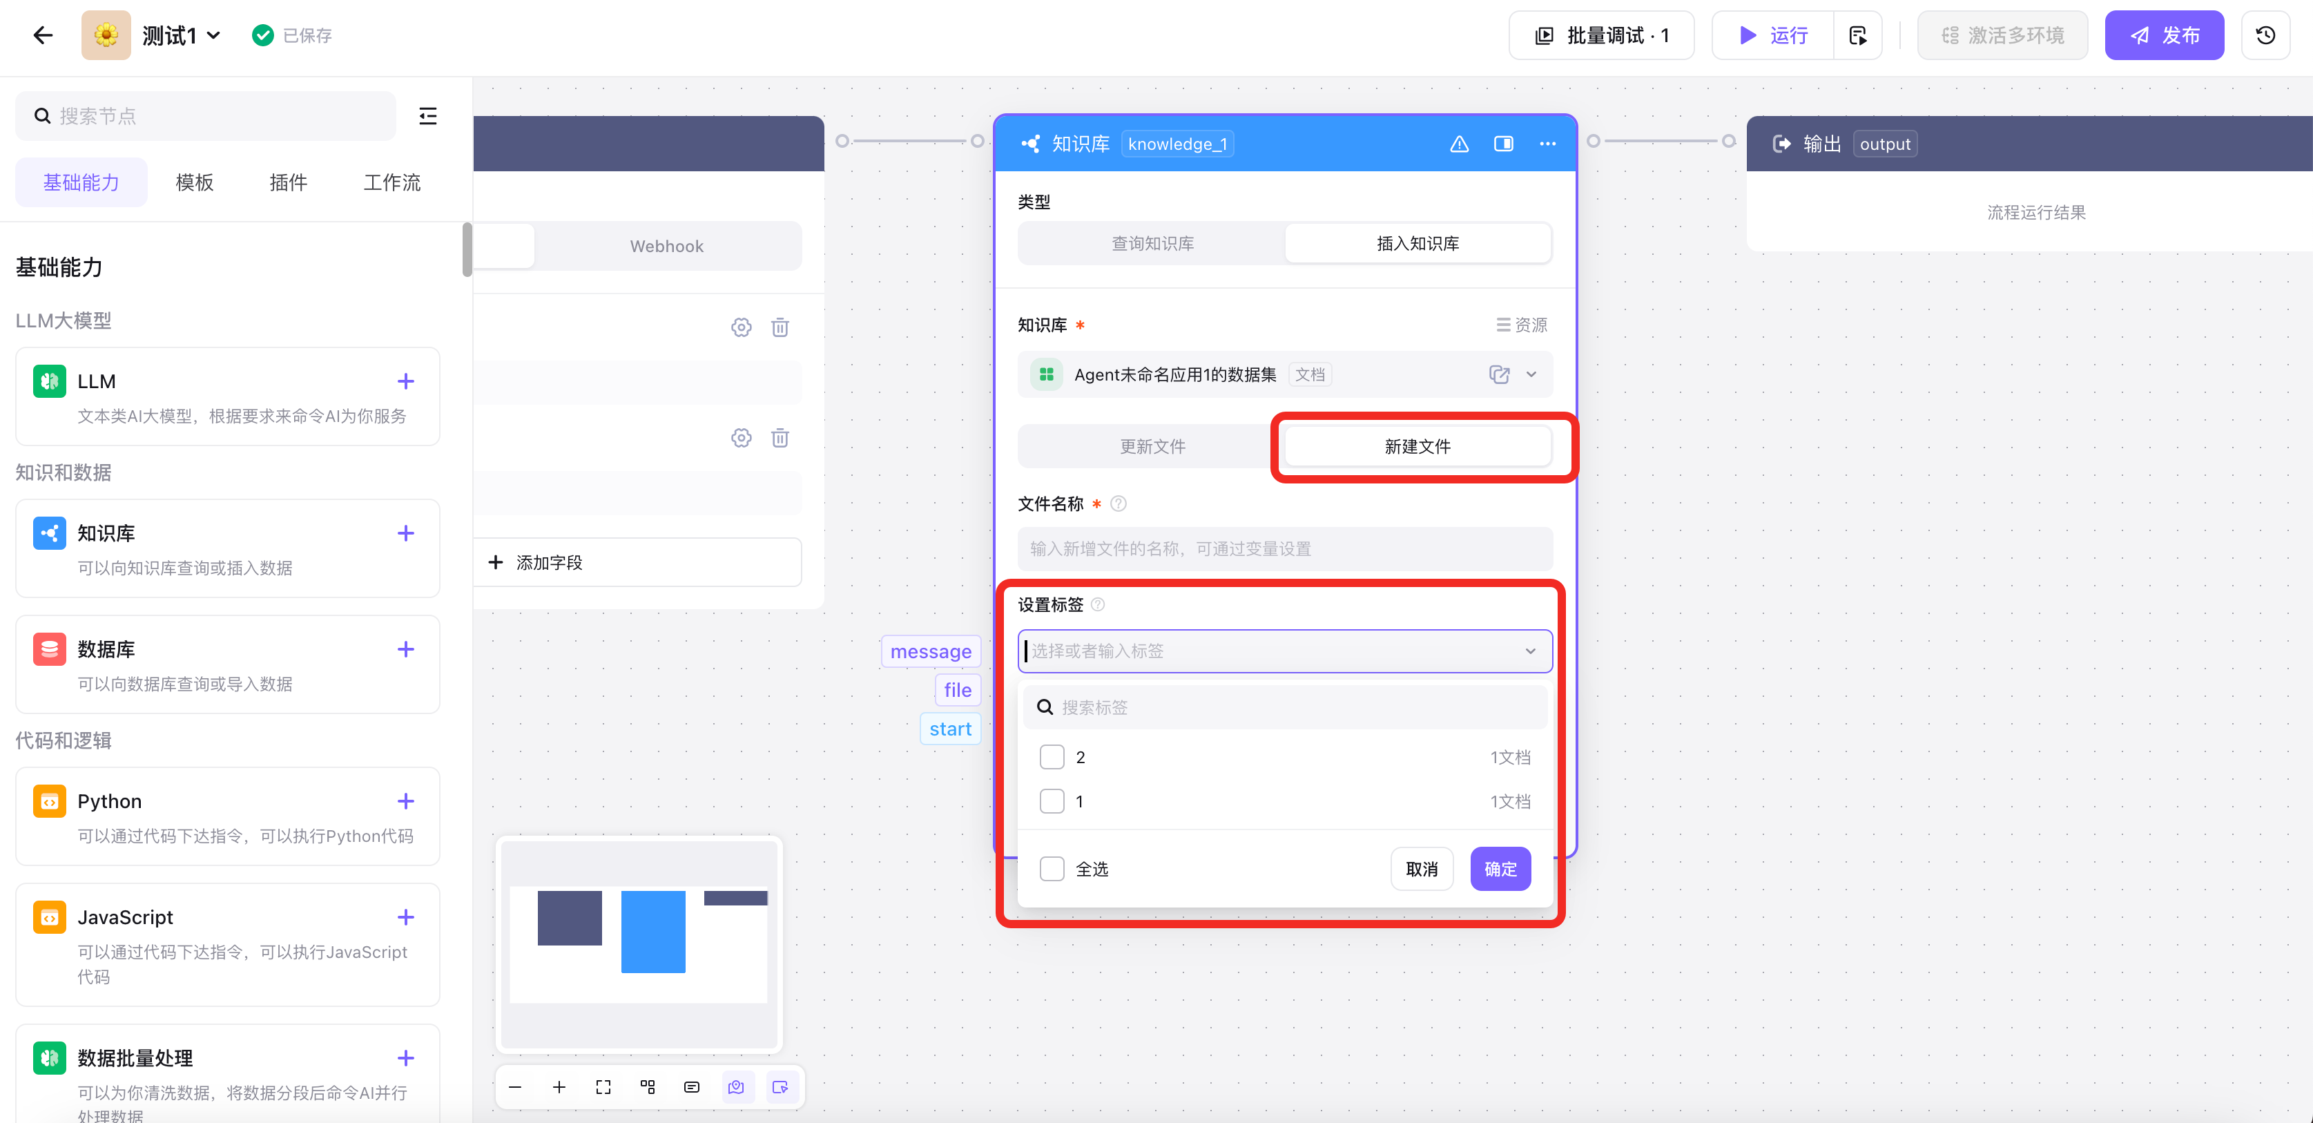Select the 查询知识库 type tab
Screen dimensions: 2313x1123
1152,244
